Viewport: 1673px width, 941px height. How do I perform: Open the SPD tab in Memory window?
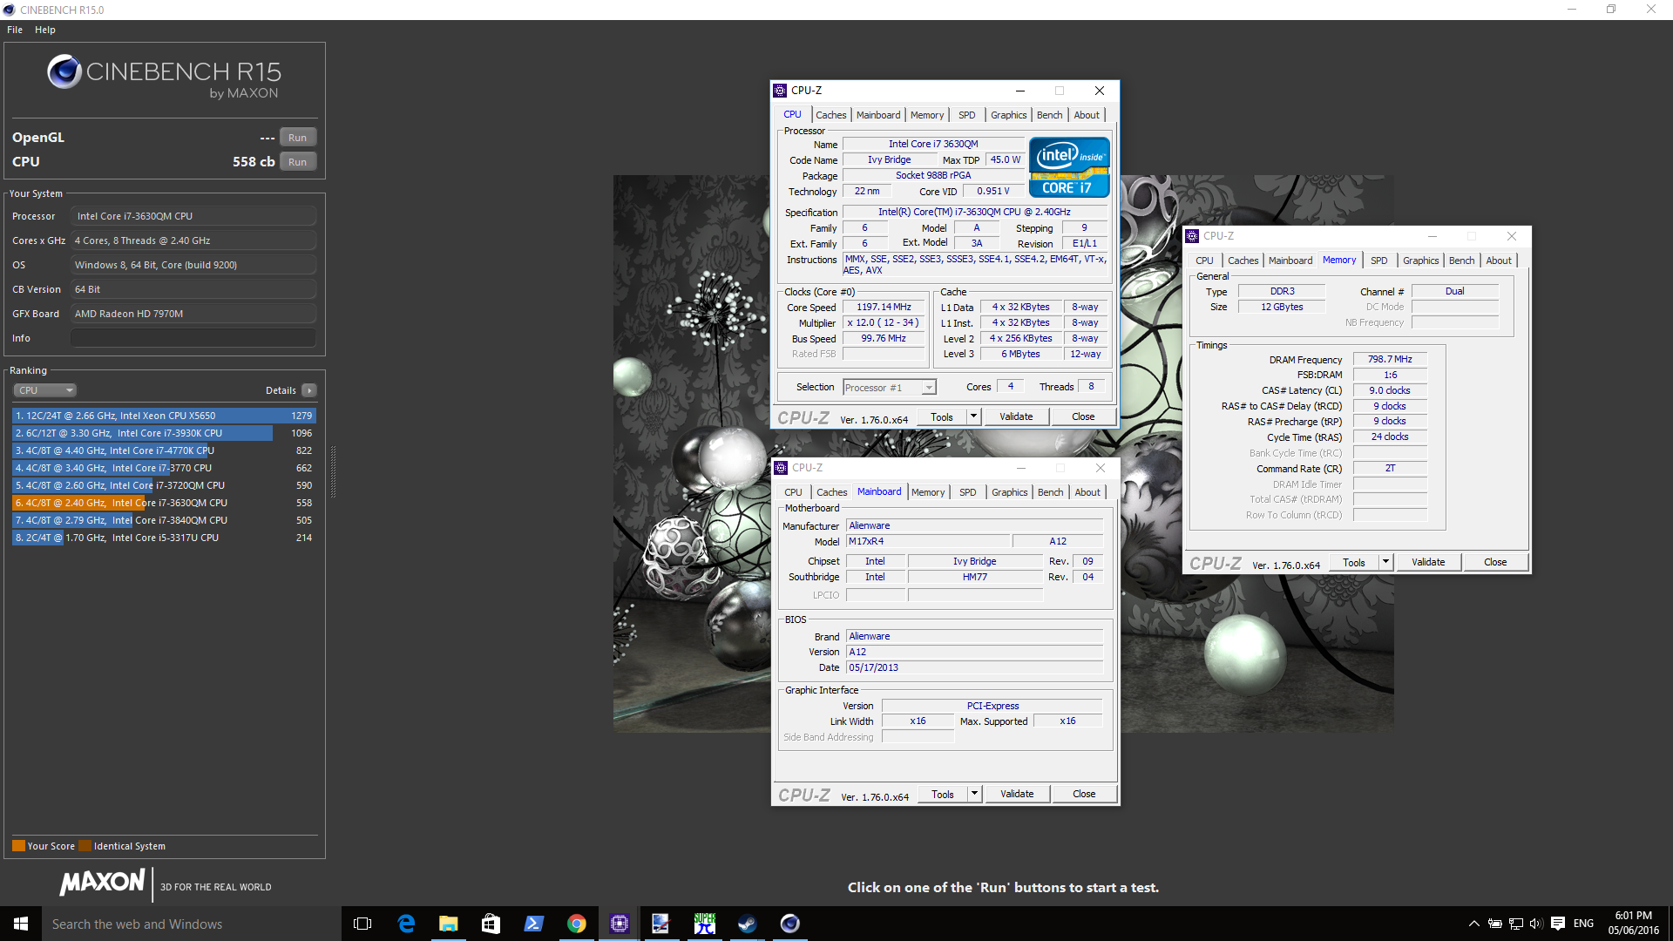tap(1378, 261)
